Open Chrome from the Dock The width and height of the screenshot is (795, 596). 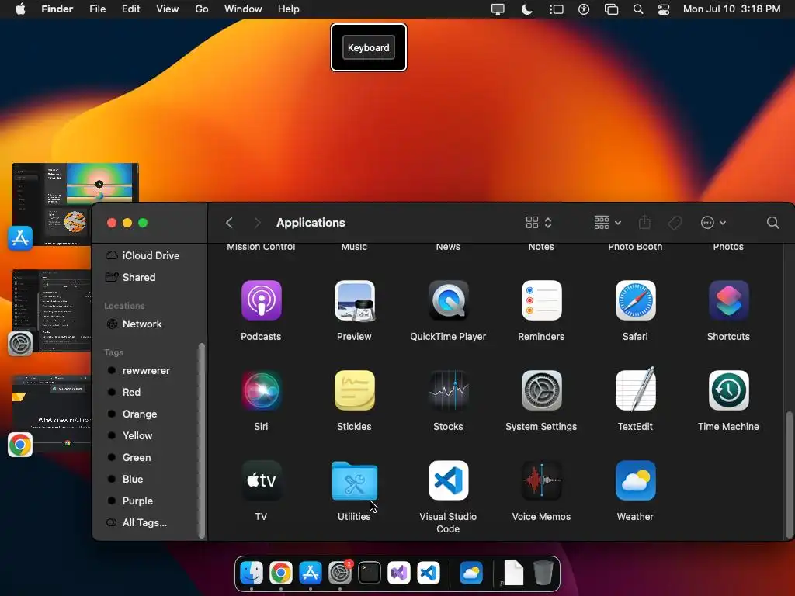point(281,573)
